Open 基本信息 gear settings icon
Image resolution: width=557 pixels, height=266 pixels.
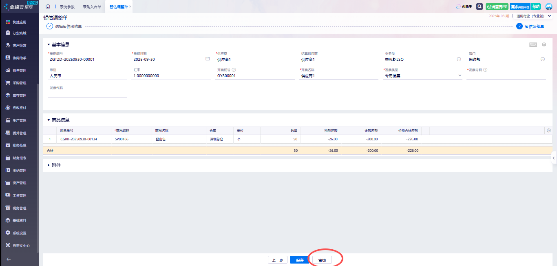[544, 44]
